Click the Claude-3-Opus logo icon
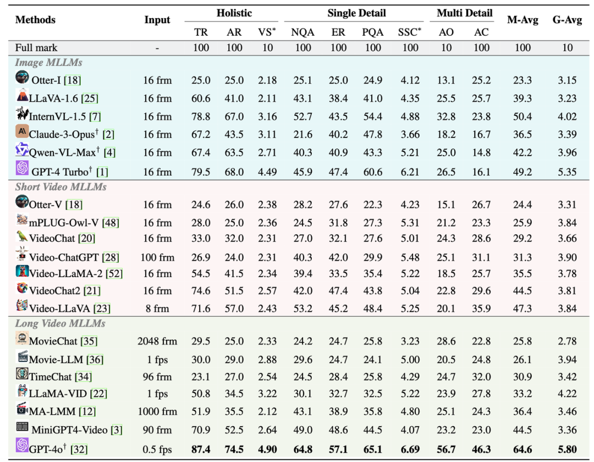Screen dimensions: 594x462 22,131
